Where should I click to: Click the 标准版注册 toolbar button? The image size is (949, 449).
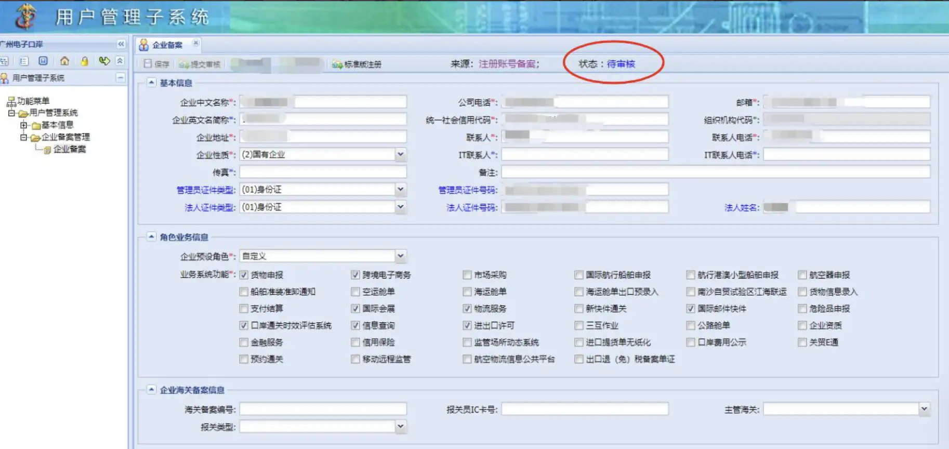pos(357,64)
